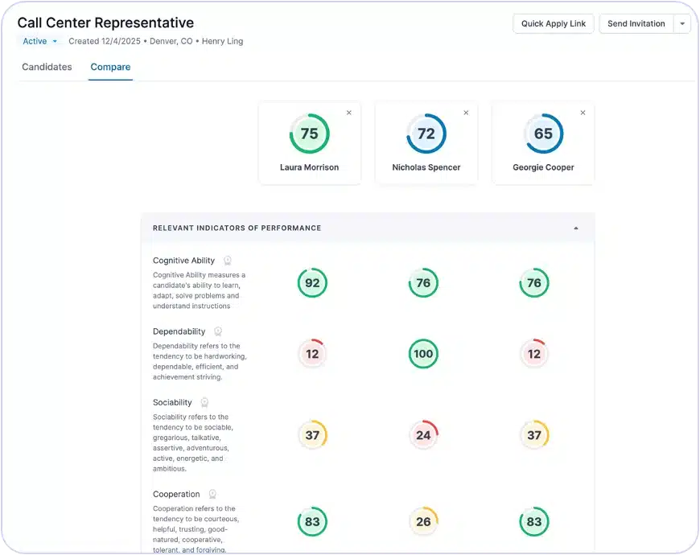Click Georgie Cooper's Sociability score 37
Screen dimensions: 700x555
[x=534, y=435]
